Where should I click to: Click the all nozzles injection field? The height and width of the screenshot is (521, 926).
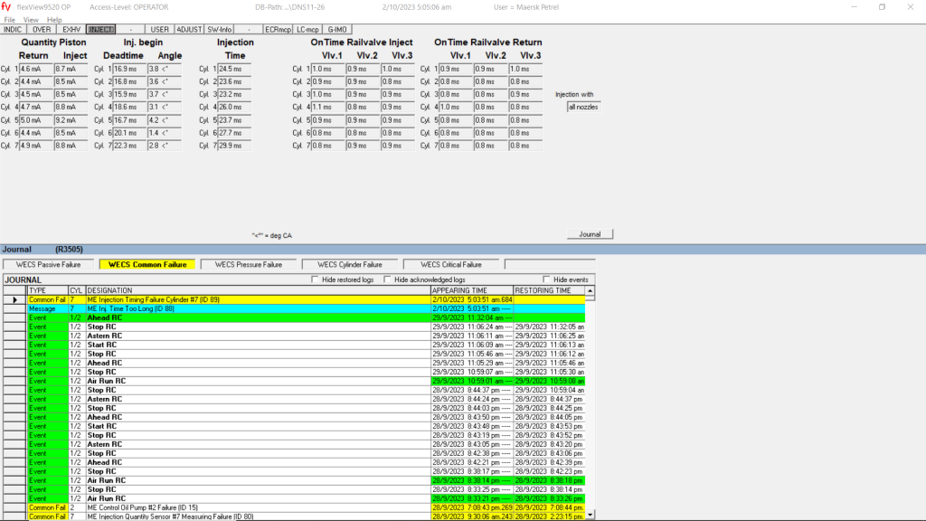click(583, 107)
